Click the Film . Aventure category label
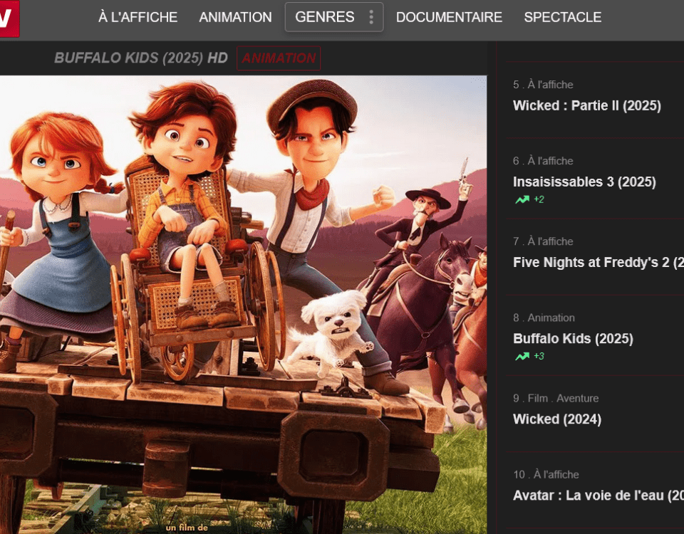684x534 pixels. (x=563, y=399)
